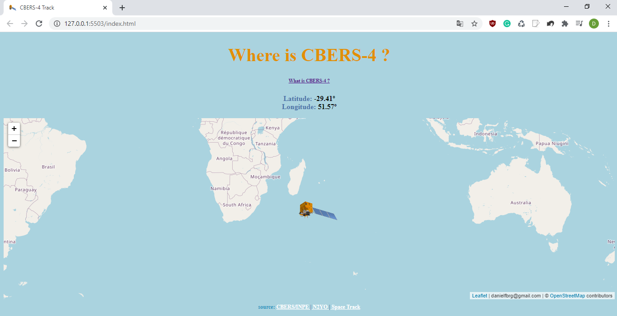
Task: Select the CBERS-4 Track tab
Action: tap(57, 8)
